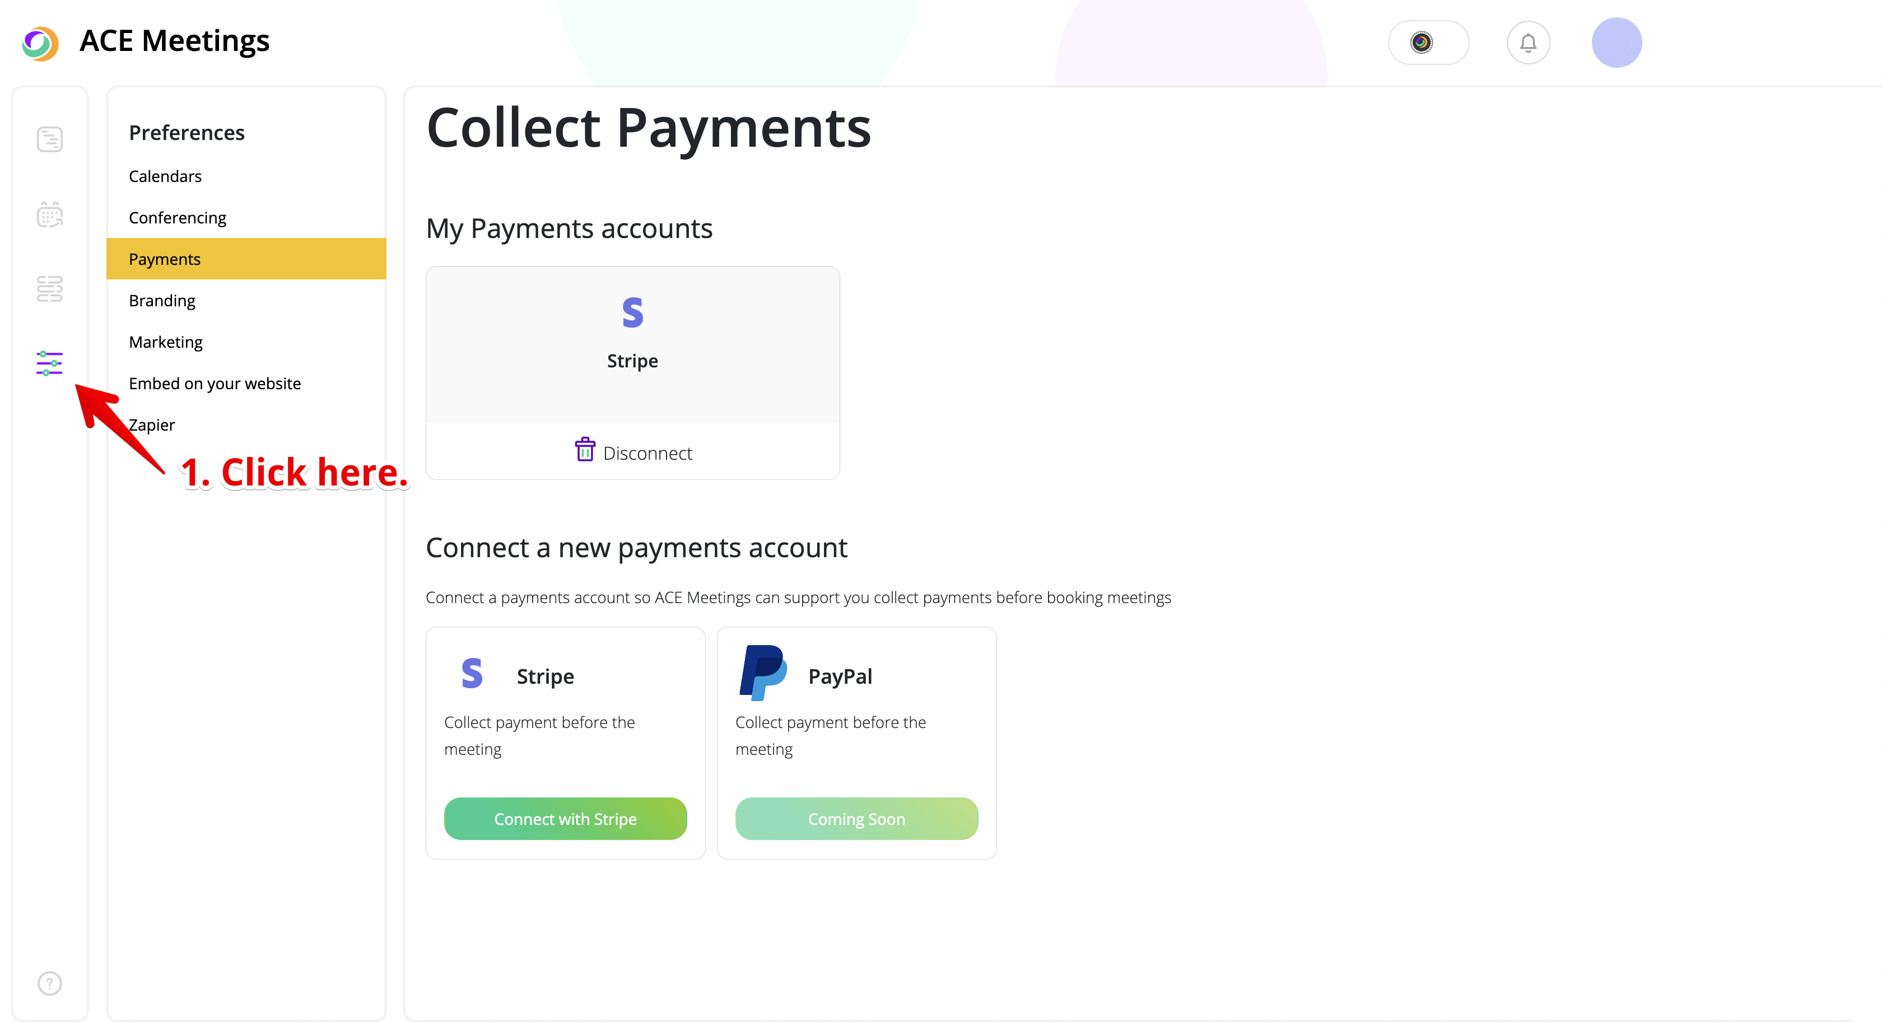Open the Zapier preferences
Image resolution: width=1882 pixels, height=1022 pixels.
[x=153, y=425]
